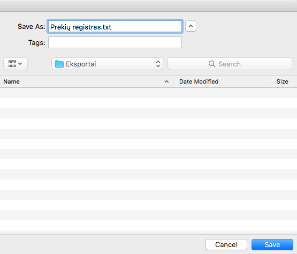297x254 pixels.
Task: Place cursor in empty space after registras.txt
Action: (146, 27)
